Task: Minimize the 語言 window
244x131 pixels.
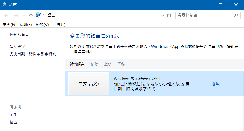Action: click(x=206, y=5)
